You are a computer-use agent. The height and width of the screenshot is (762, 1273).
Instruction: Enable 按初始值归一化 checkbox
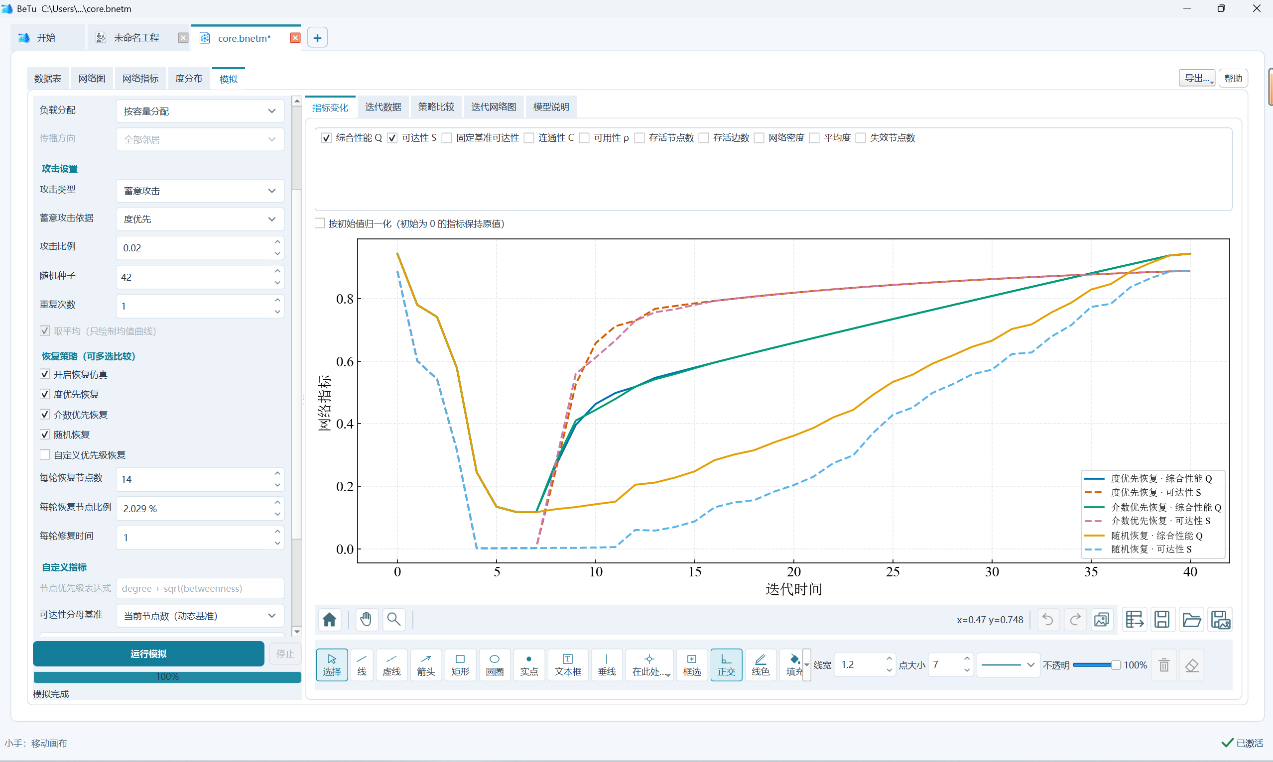(320, 223)
